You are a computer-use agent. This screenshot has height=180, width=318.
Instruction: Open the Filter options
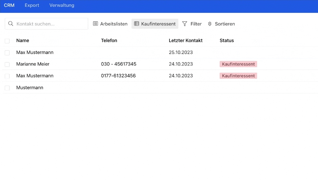pyautogui.click(x=192, y=24)
